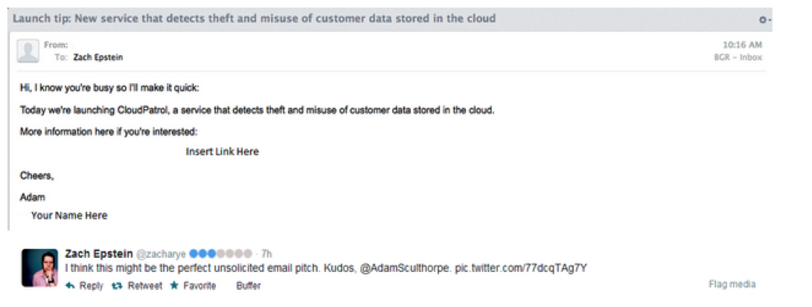Image resolution: width=812 pixels, height=307 pixels.
Task: Click the Insert Link Here placeholder text
Action: tap(222, 152)
